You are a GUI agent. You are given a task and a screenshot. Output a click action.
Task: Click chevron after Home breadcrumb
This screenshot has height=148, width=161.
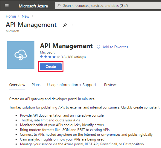tap(19, 16)
